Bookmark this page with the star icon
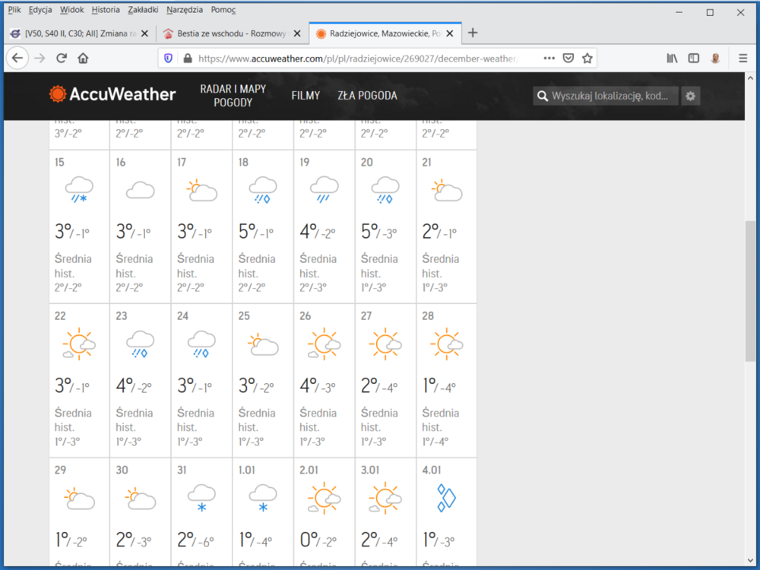Screen dimensions: 760x570 (587, 59)
